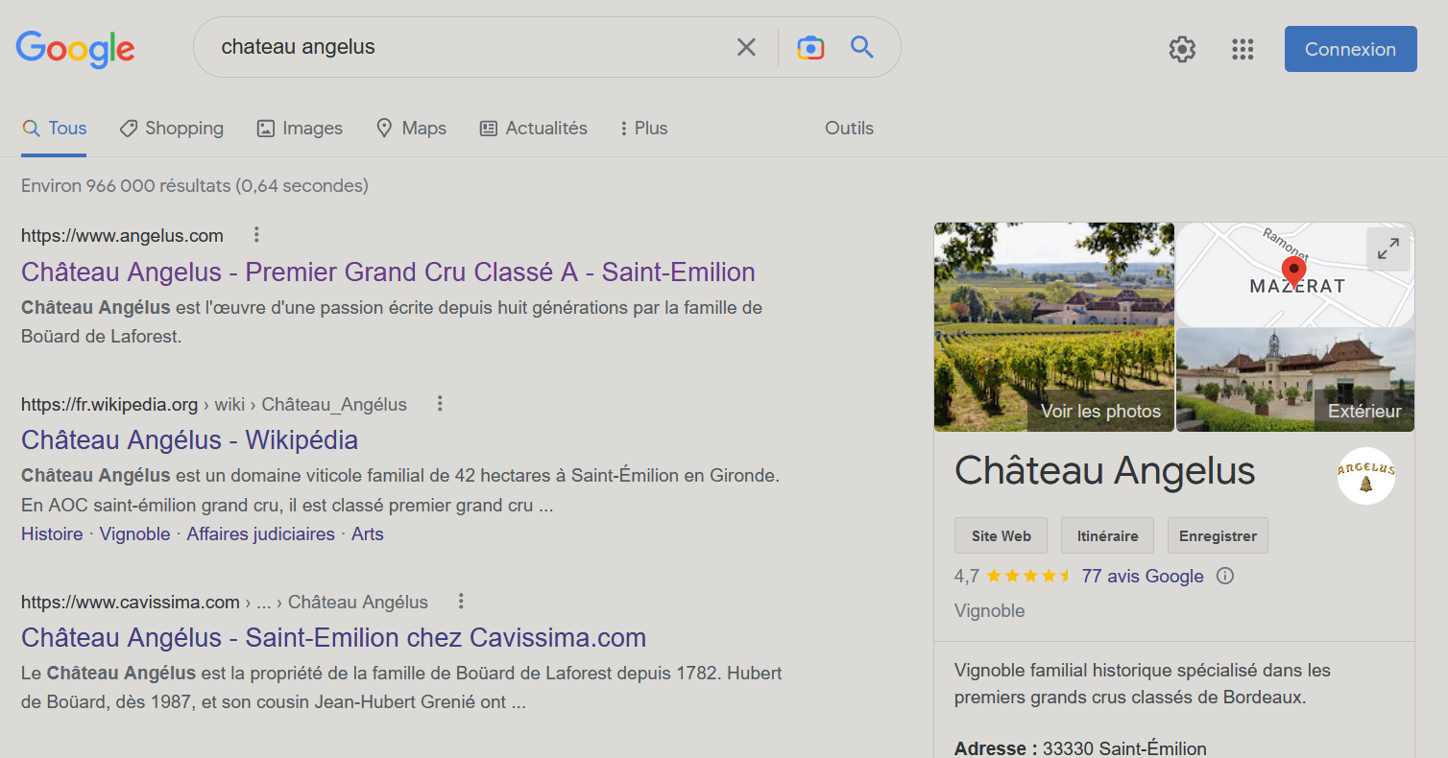Image resolution: width=1448 pixels, height=758 pixels.
Task: Open Château Angelus - Premier Grand Cru Classé A link
Action: tap(388, 272)
